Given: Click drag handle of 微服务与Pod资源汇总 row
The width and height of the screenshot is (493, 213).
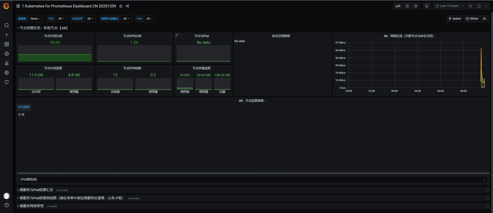Looking at the screenshot, I should pos(488,190).
